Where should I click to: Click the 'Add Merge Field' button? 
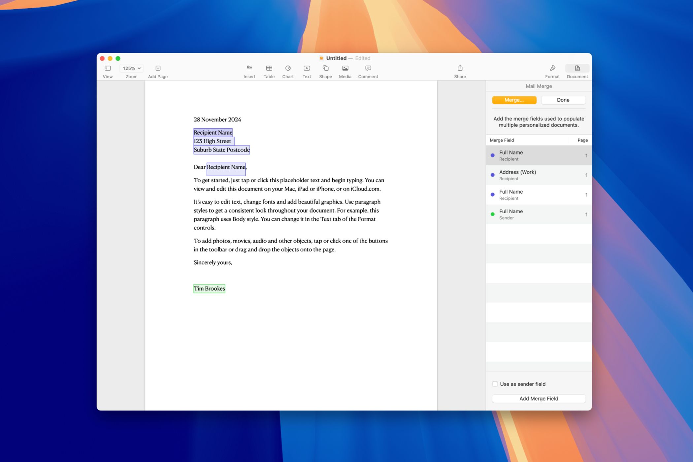click(x=538, y=399)
